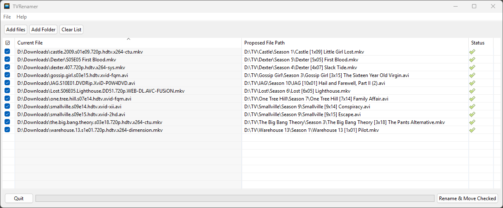The width and height of the screenshot is (503, 208).
Task: Click proposed path Smallville [9x14] Conspiracy.avi
Action: [307, 107]
